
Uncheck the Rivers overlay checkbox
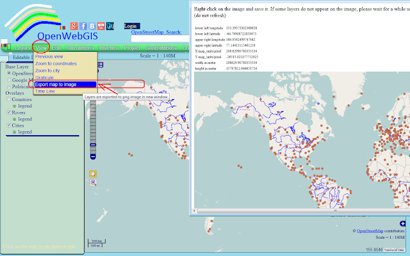tap(8, 113)
